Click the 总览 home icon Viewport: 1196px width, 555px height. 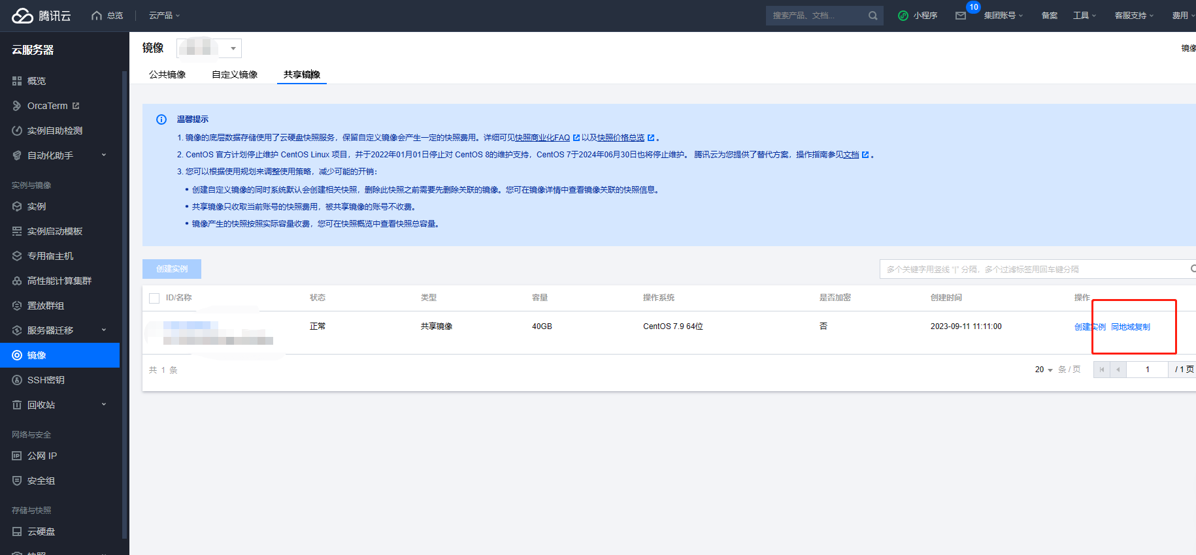(x=97, y=16)
